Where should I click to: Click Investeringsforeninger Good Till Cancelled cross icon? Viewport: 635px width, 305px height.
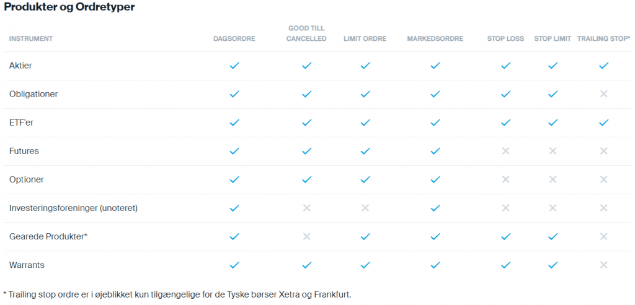tap(306, 208)
